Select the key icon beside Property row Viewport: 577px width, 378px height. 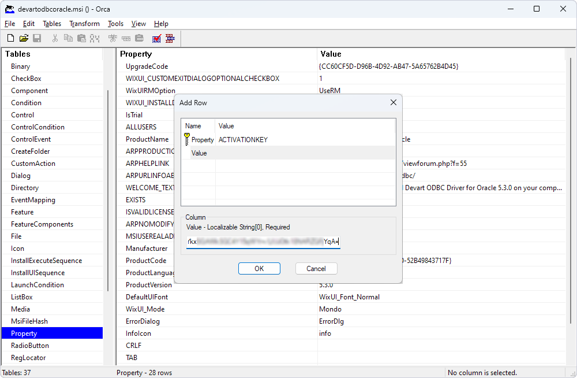click(188, 140)
